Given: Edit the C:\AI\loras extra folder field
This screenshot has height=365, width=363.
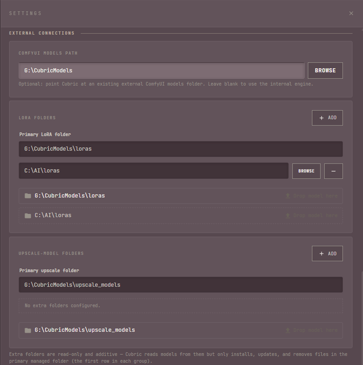Looking at the screenshot, I should [154, 171].
